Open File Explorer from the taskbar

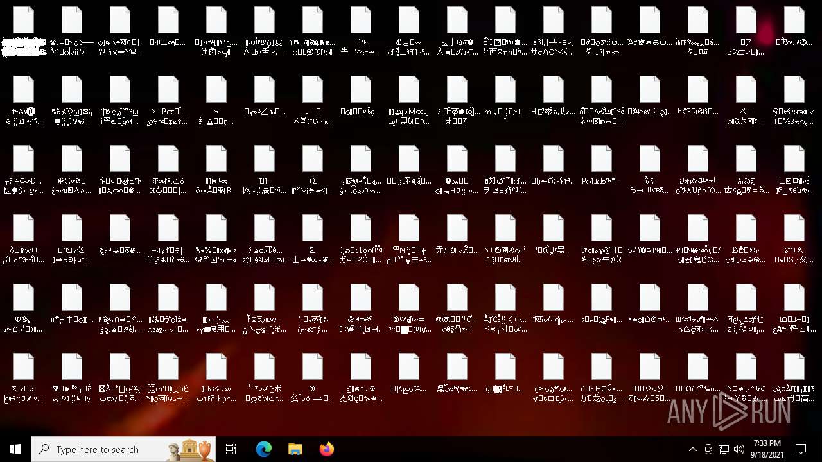pyautogui.click(x=295, y=449)
